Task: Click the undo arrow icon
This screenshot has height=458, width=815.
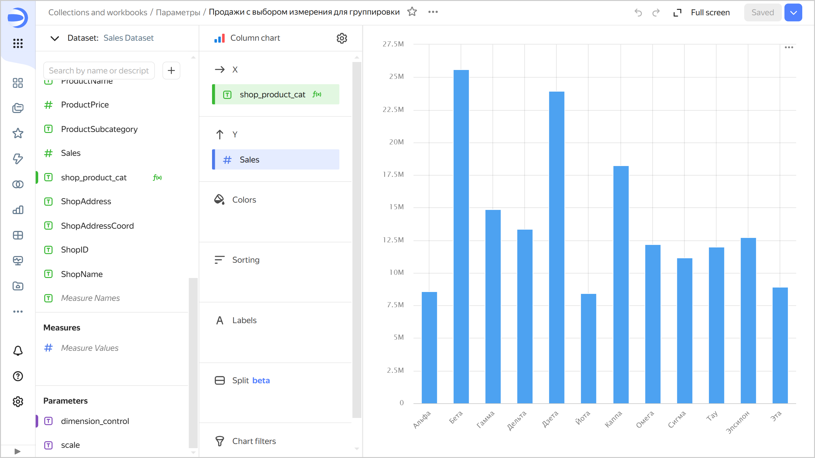Action: (x=638, y=12)
